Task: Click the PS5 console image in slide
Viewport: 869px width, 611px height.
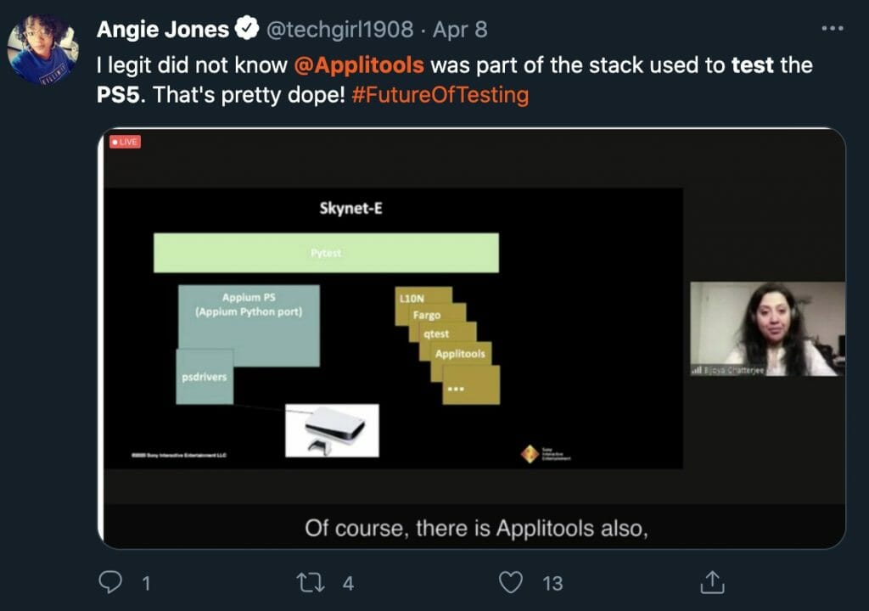Action: (x=332, y=429)
